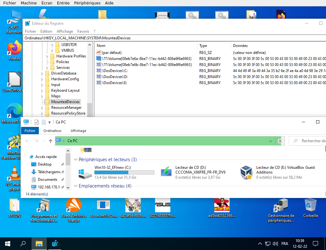Screen dimensions: 326x250
Task: Expand the DriverDatabase registry key
Action: click(42, 74)
